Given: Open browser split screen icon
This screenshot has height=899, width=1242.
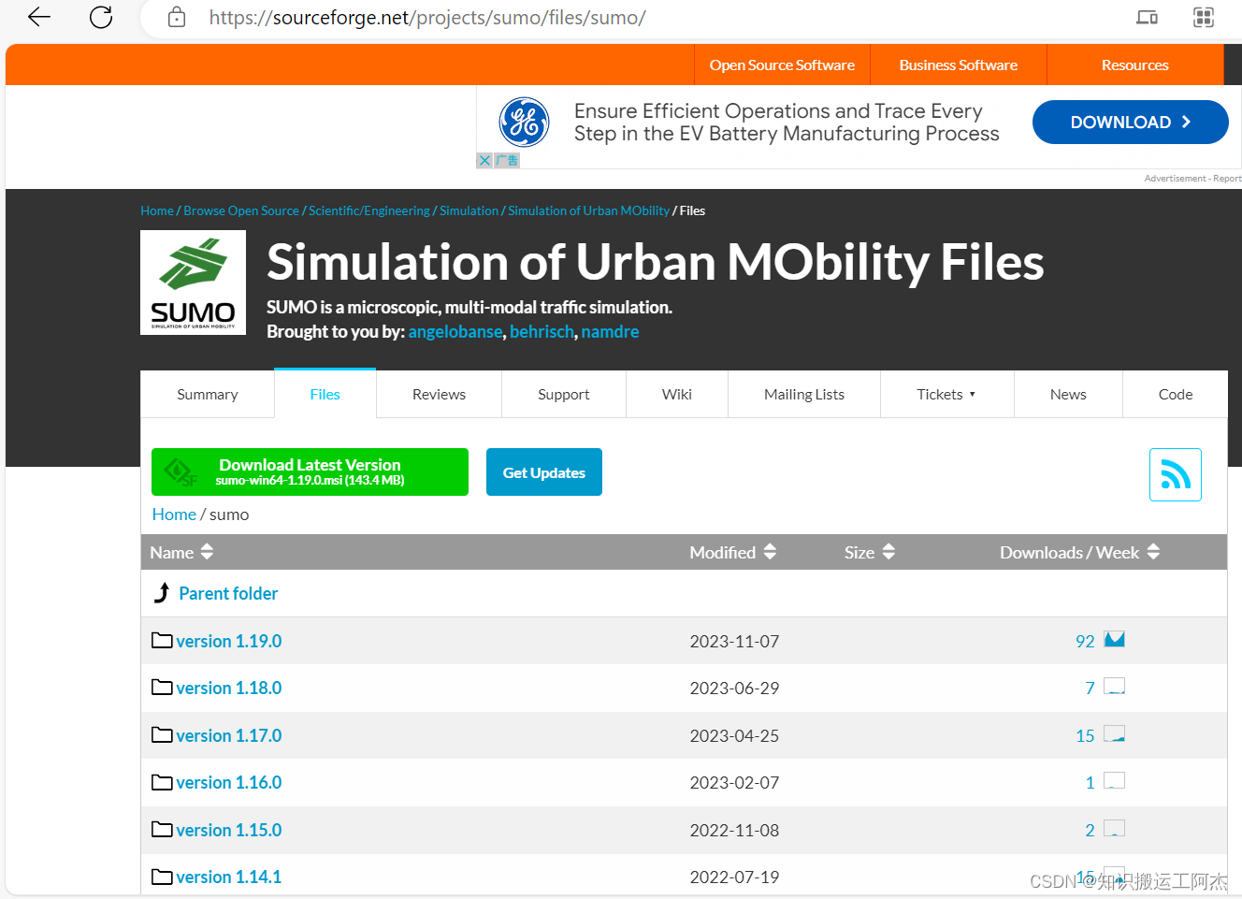Looking at the screenshot, I should [1147, 17].
